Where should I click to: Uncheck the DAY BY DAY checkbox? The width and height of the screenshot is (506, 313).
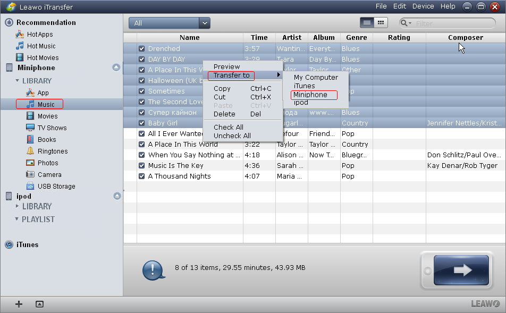(x=141, y=60)
